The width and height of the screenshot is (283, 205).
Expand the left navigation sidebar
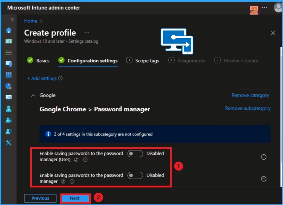tap(12, 19)
